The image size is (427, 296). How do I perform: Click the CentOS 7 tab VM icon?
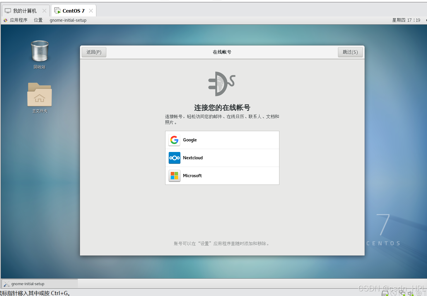point(57,11)
